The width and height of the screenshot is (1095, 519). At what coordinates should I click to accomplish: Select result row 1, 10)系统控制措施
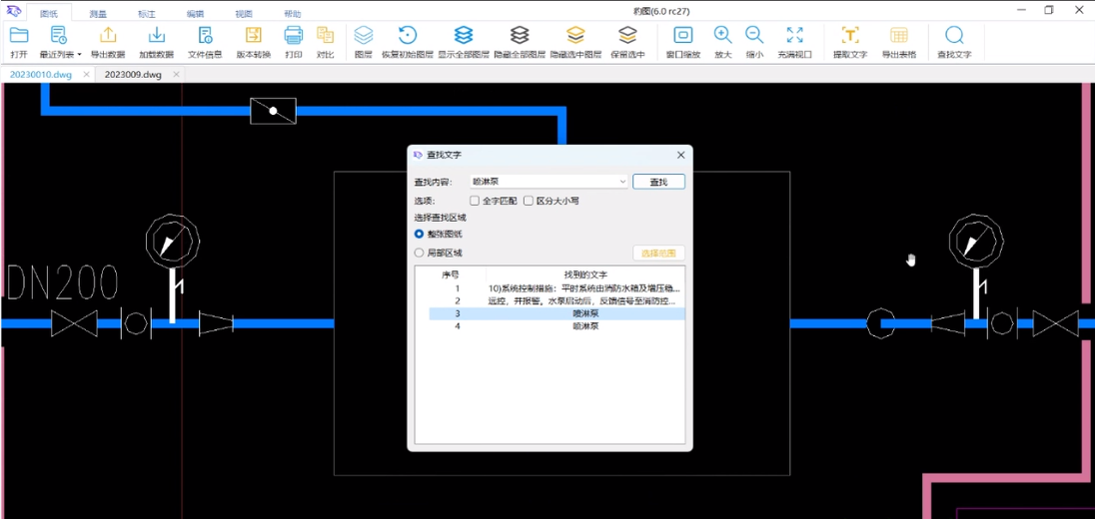[x=556, y=288]
